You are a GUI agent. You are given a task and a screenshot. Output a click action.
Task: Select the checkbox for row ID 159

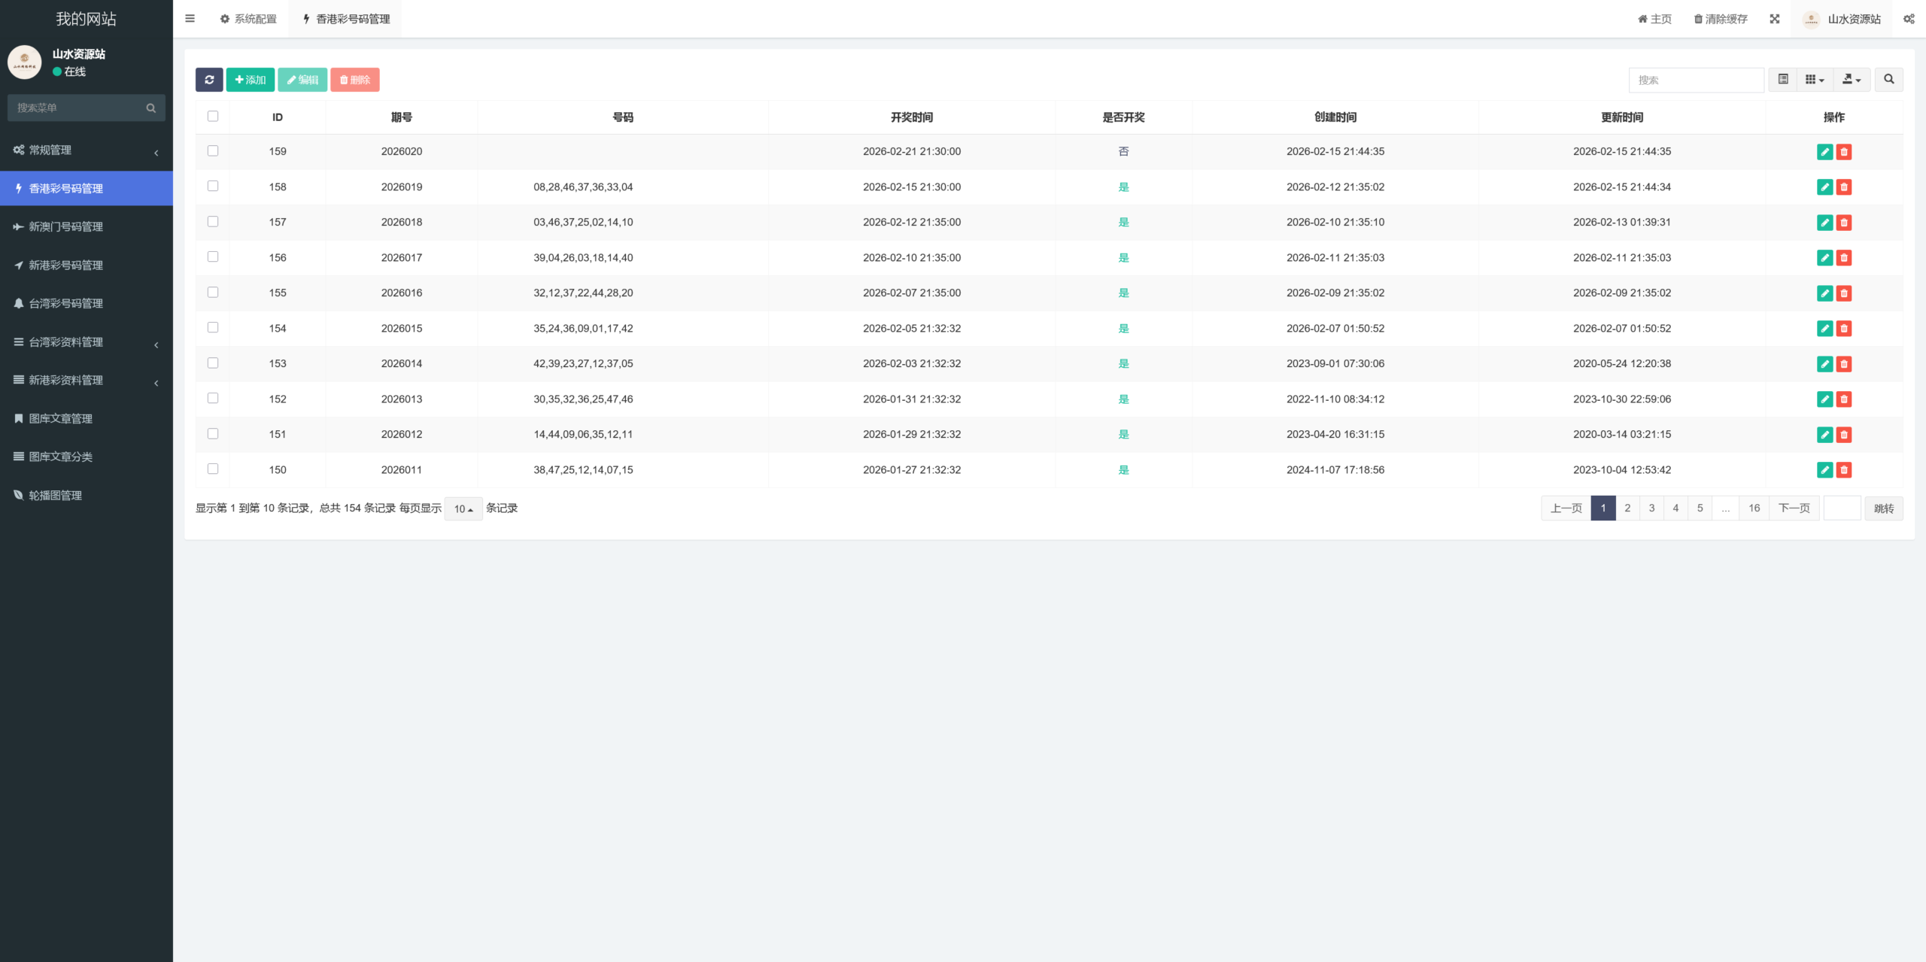click(x=213, y=151)
